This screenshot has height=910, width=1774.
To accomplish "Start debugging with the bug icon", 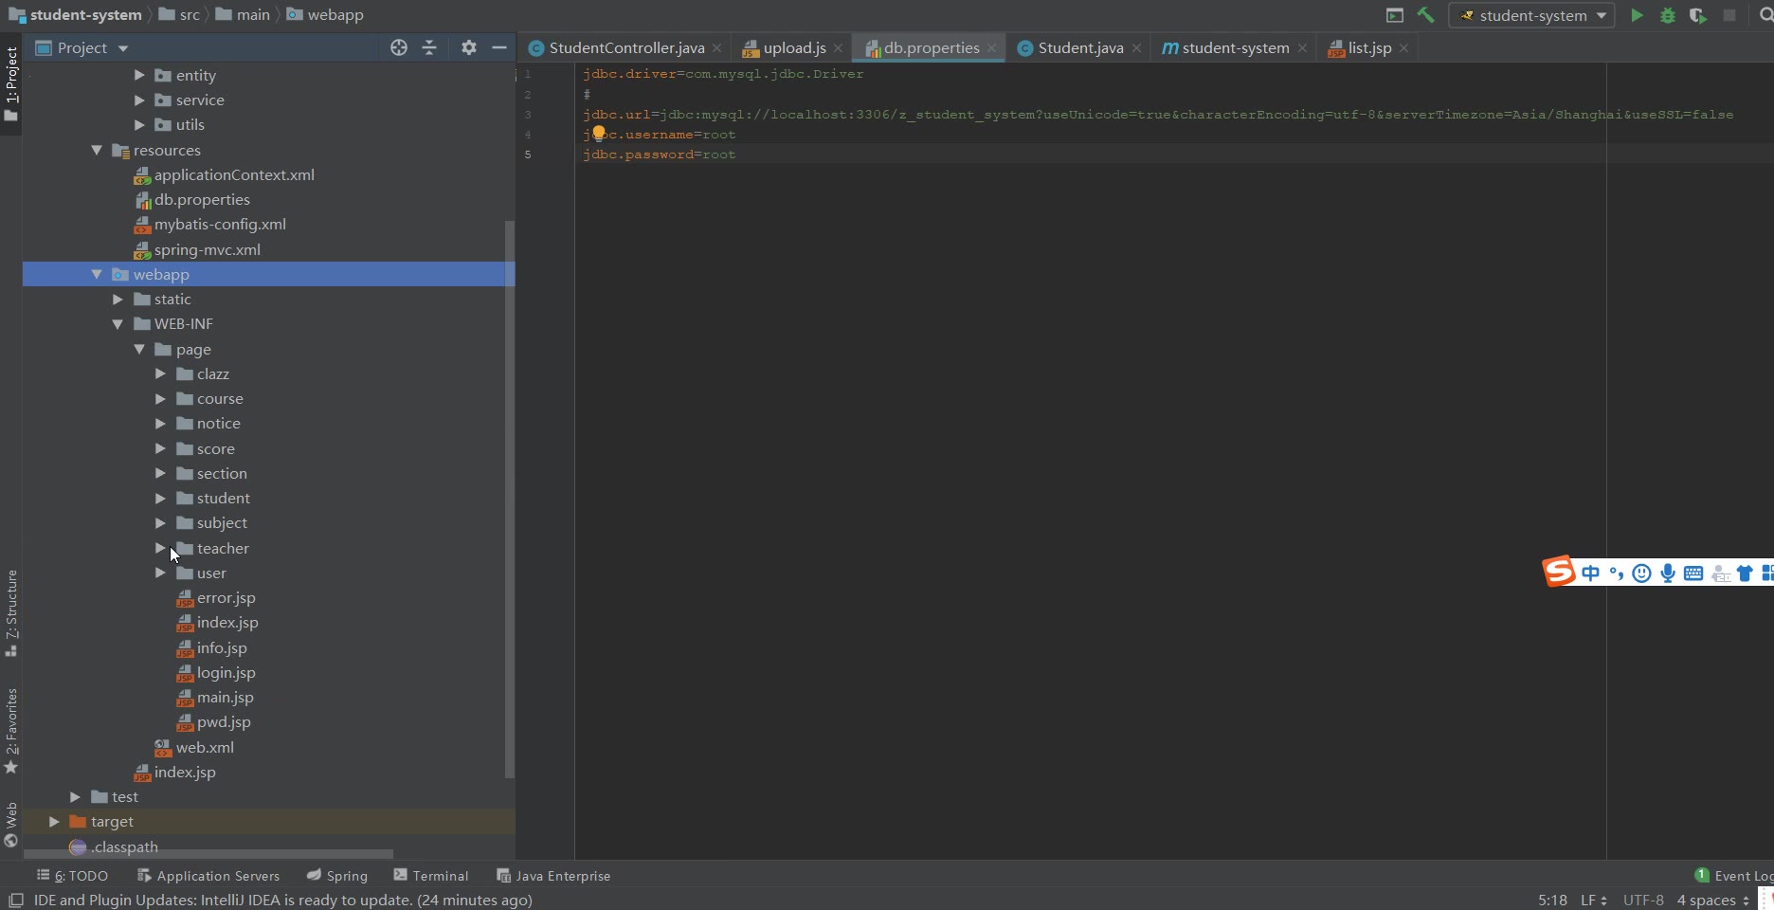I will click(1668, 15).
